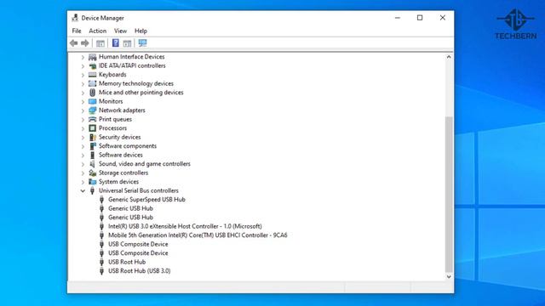Select the Storage controllers label
This screenshot has width=545, height=306.
coord(123,173)
